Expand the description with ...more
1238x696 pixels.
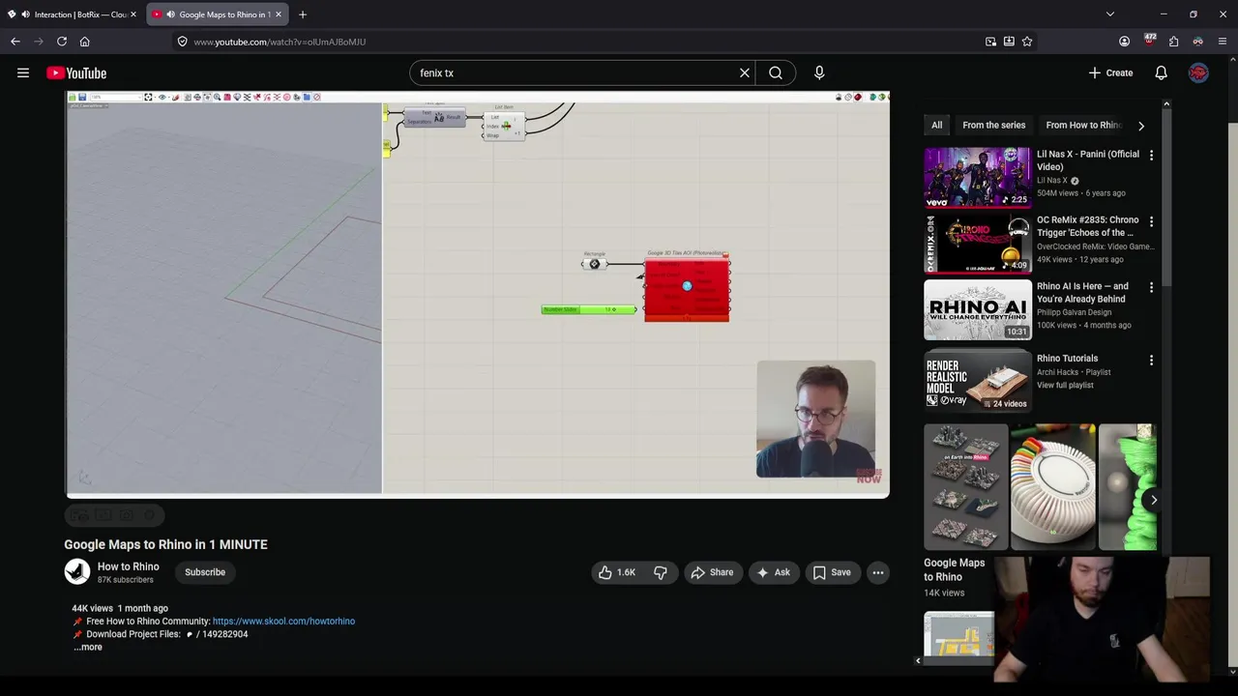coord(88,647)
